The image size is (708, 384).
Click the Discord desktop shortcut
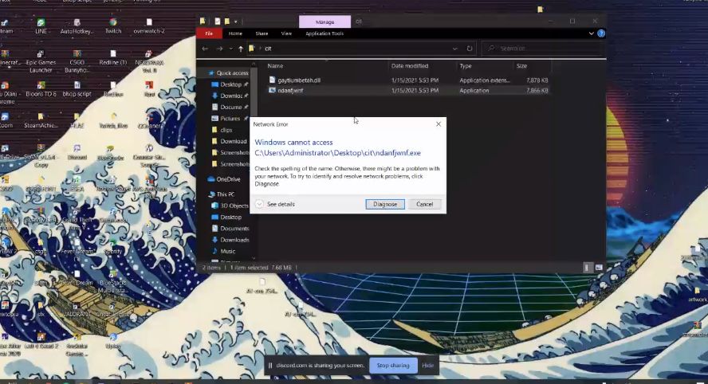77,152
